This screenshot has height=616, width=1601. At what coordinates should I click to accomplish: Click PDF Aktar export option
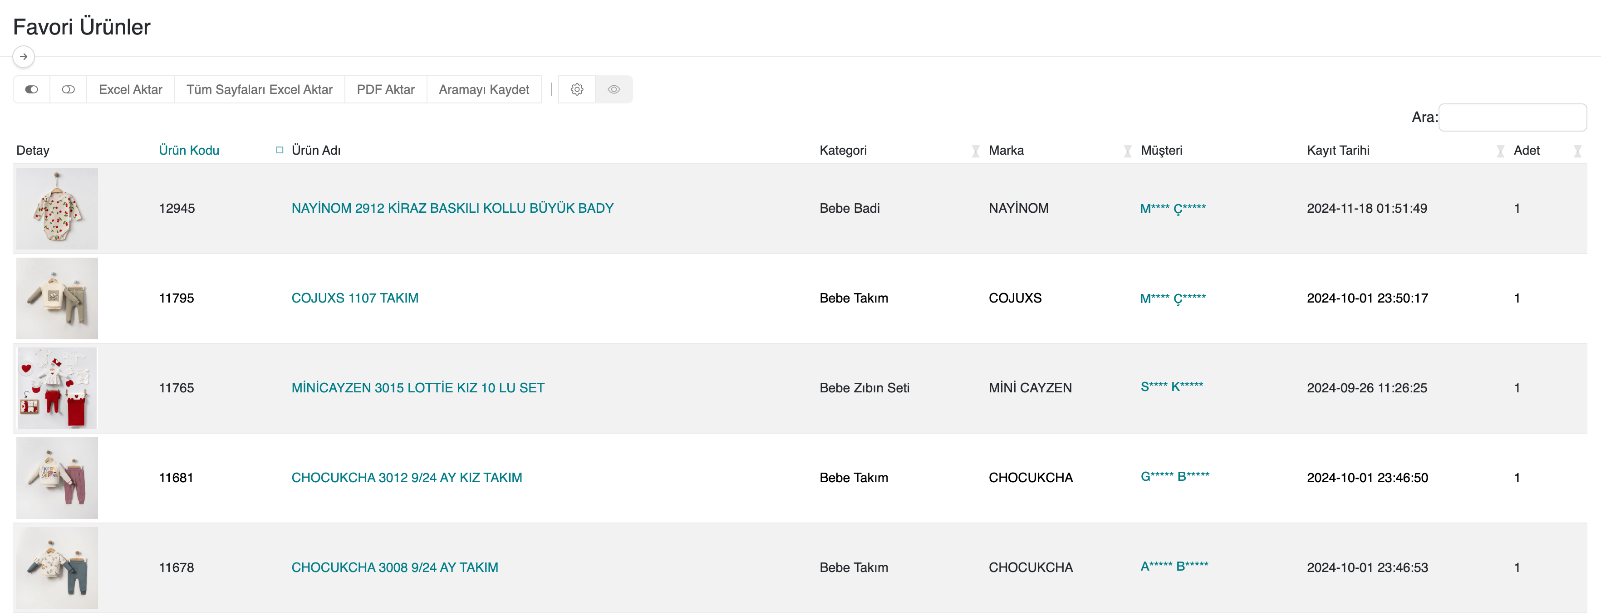385,89
